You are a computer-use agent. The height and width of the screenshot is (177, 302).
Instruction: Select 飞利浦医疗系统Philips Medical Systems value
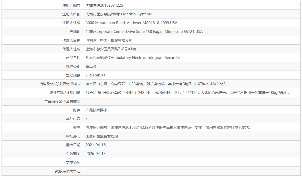pos(119,14)
